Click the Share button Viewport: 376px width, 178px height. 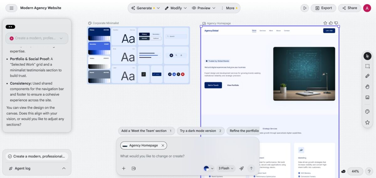tap(350, 8)
